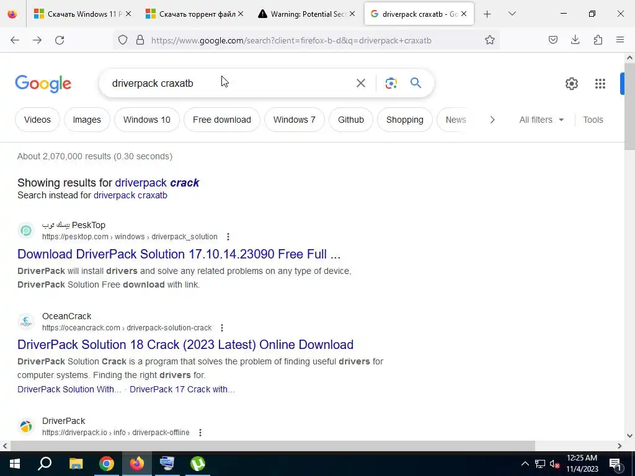This screenshot has height=476, width=635.
Task: Open uTorrent from taskbar
Action: 198,464
